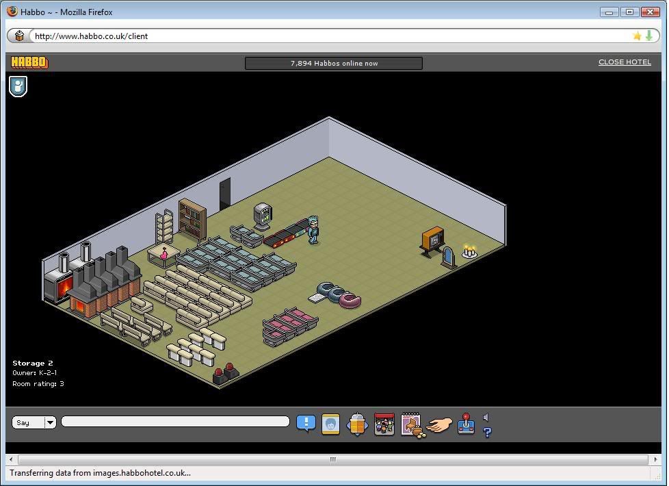669x486 pixels.
Task: Click the green download arrow in address bar
Action: 648,36
